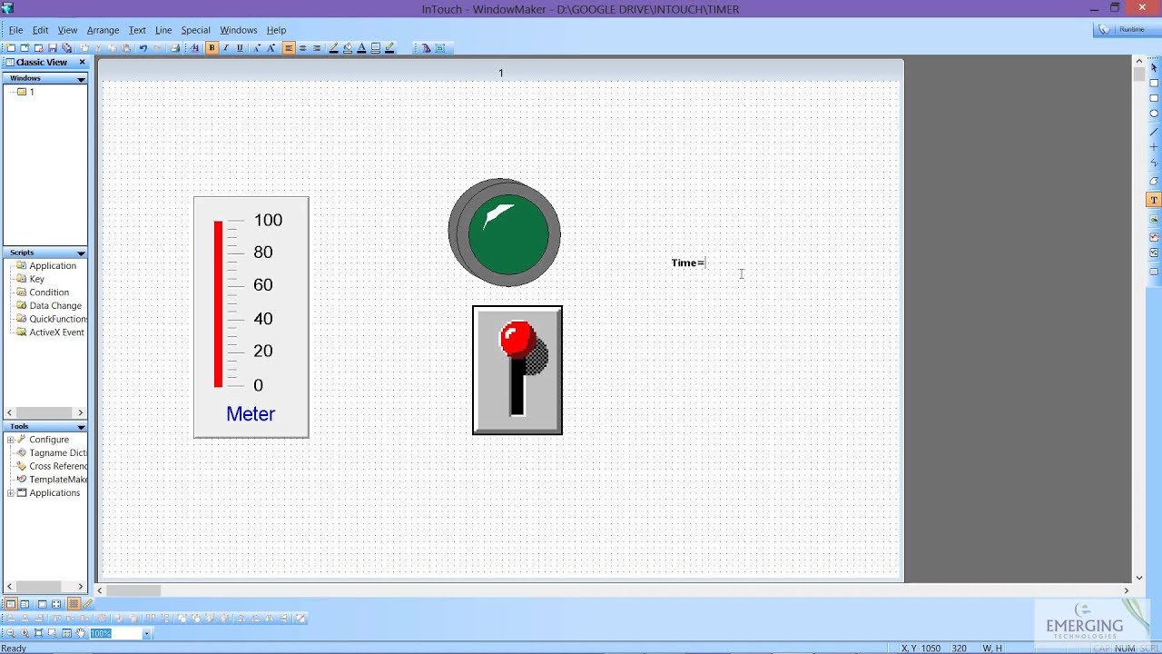1162x654 pixels.
Task: Select the Text tool
Action: (1154, 200)
